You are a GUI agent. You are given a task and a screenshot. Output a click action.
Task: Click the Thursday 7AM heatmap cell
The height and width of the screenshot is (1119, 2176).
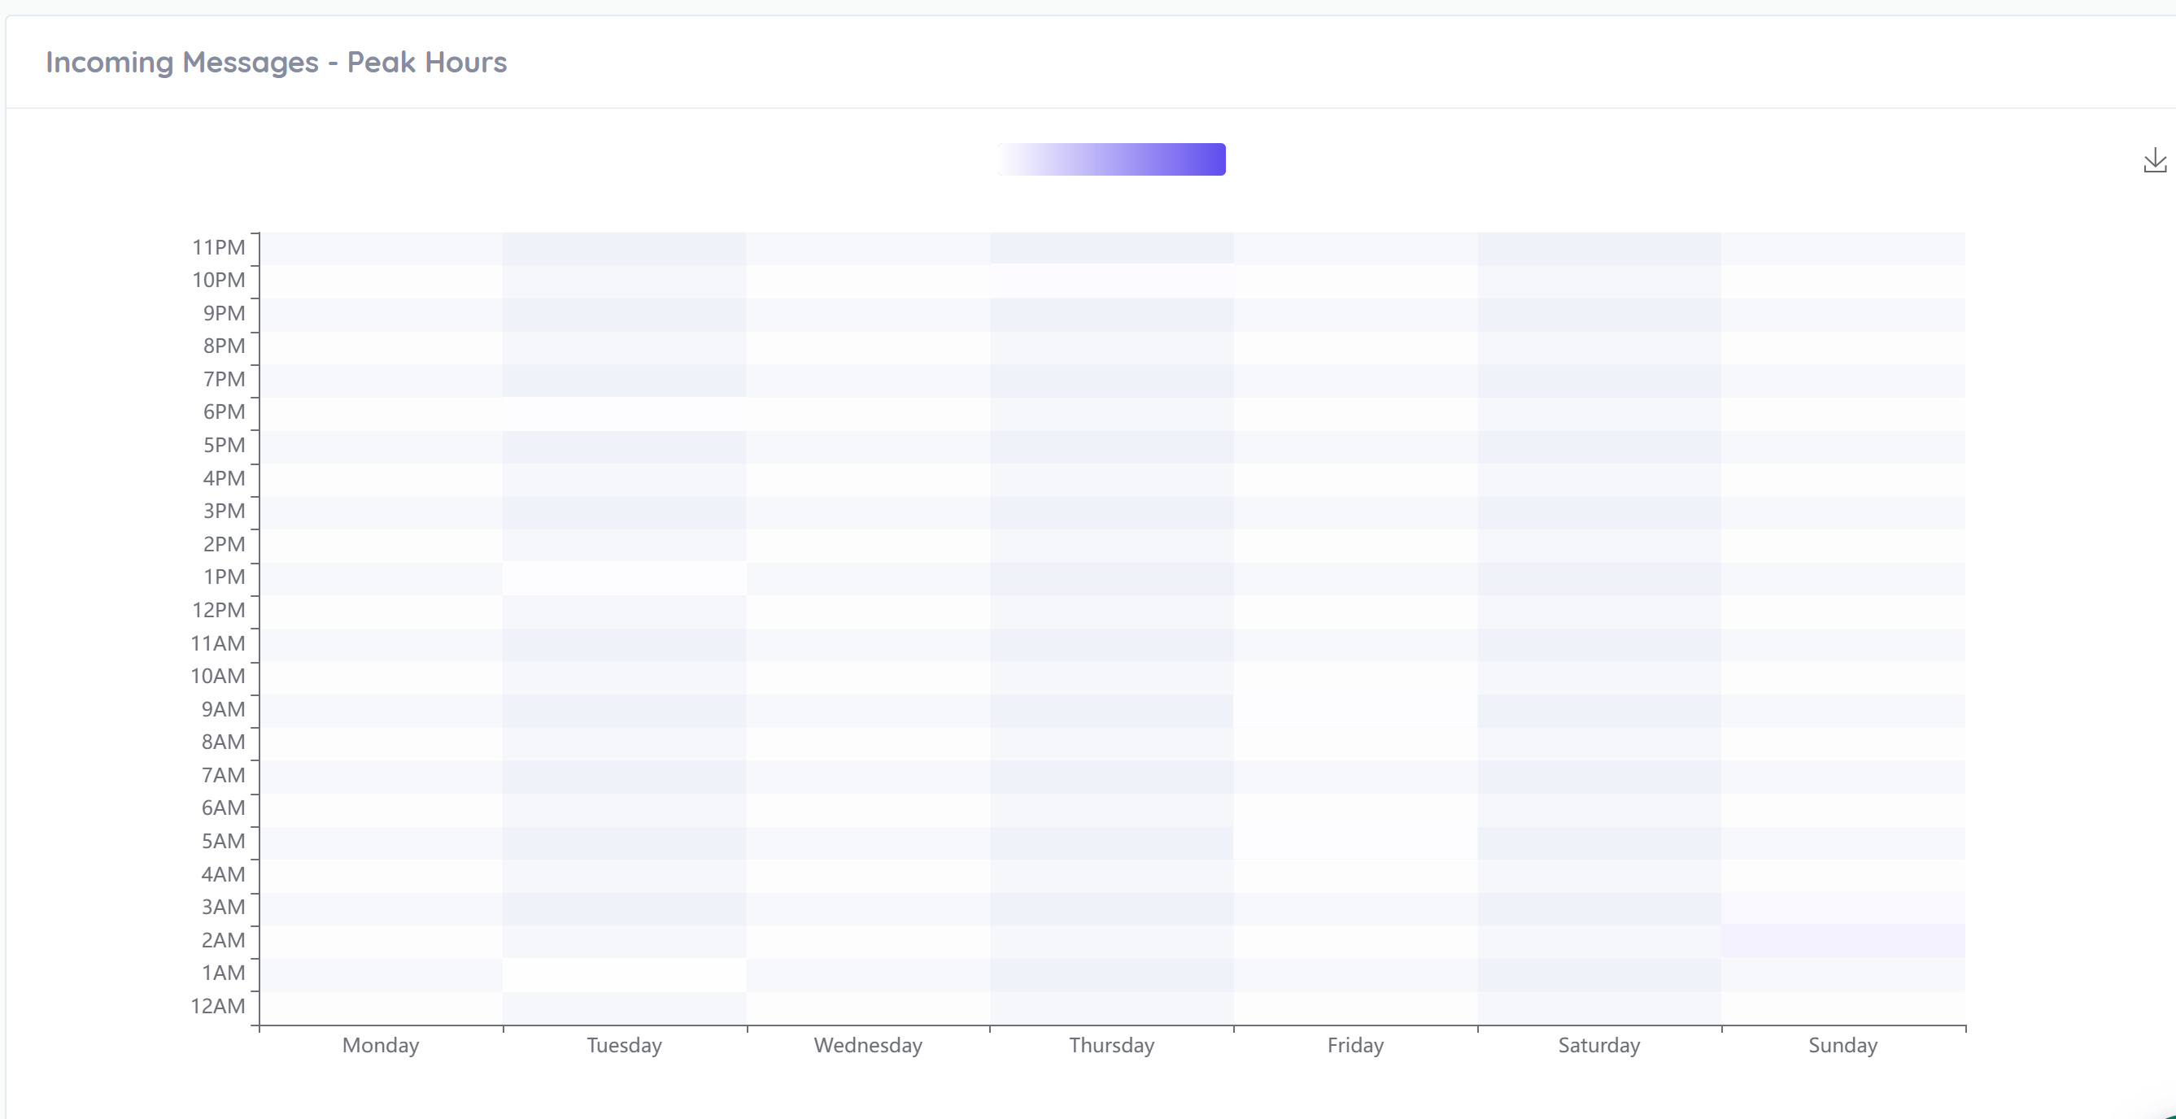1112,776
